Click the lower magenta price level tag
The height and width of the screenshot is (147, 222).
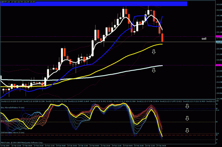click(x=219, y=65)
